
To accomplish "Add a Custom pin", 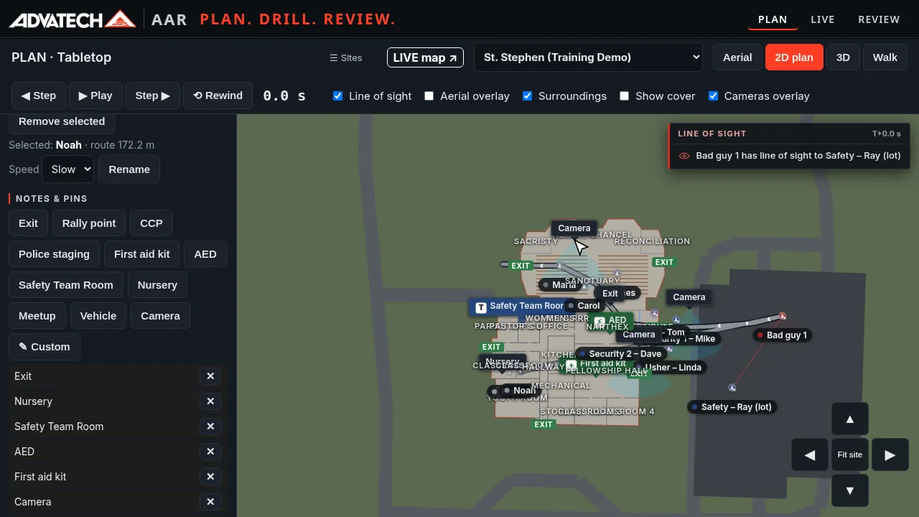I will click(45, 347).
